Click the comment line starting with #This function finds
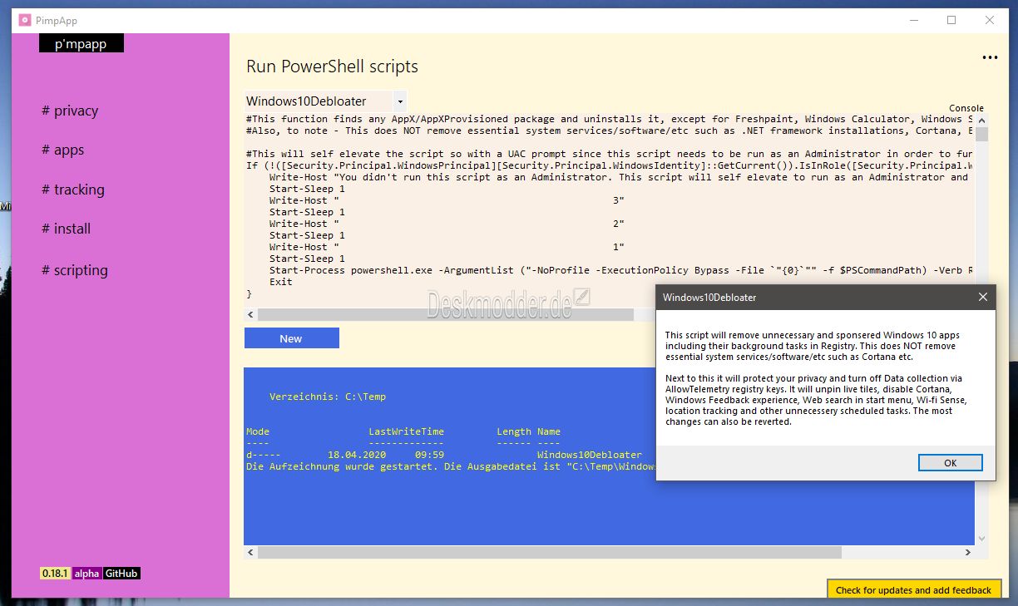This screenshot has width=1018, height=606. click(x=610, y=119)
